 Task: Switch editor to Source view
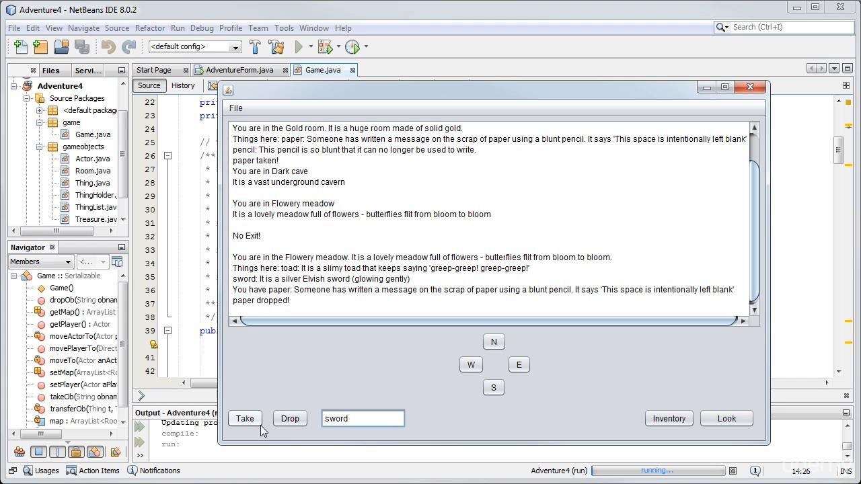click(149, 85)
